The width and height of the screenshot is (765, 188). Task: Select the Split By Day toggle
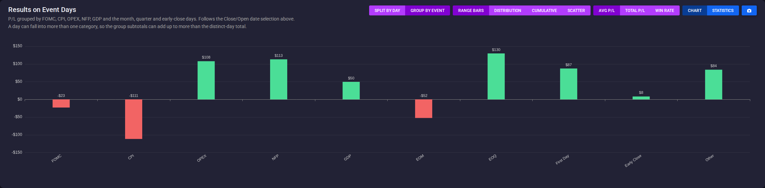[x=387, y=11]
